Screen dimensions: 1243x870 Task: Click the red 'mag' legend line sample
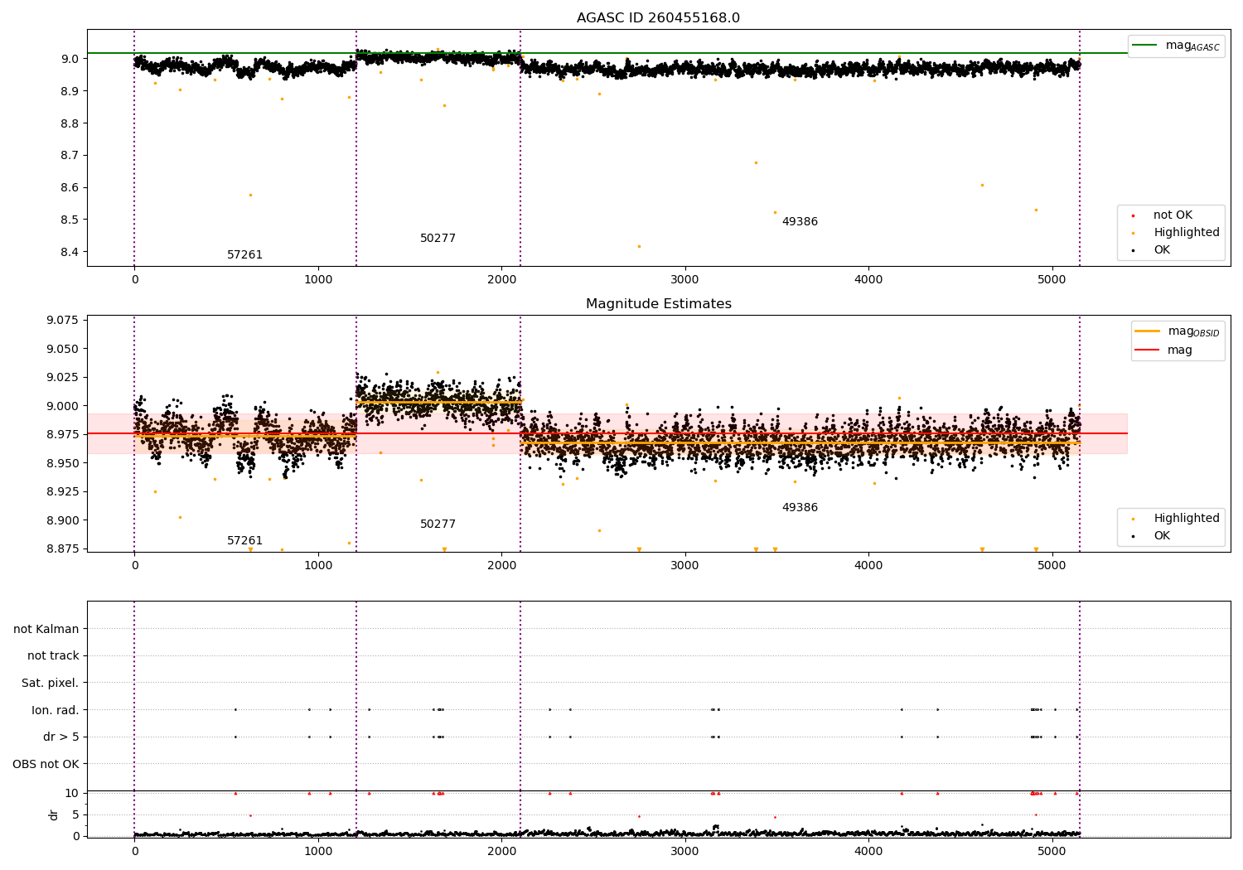(1148, 350)
